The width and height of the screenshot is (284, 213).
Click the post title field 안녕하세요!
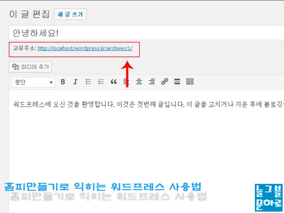tap(146, 33)
